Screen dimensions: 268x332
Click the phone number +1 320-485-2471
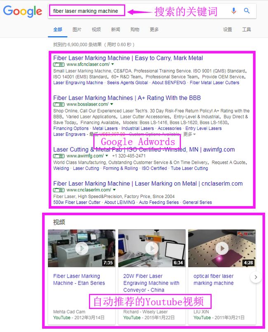pos(129,156)
